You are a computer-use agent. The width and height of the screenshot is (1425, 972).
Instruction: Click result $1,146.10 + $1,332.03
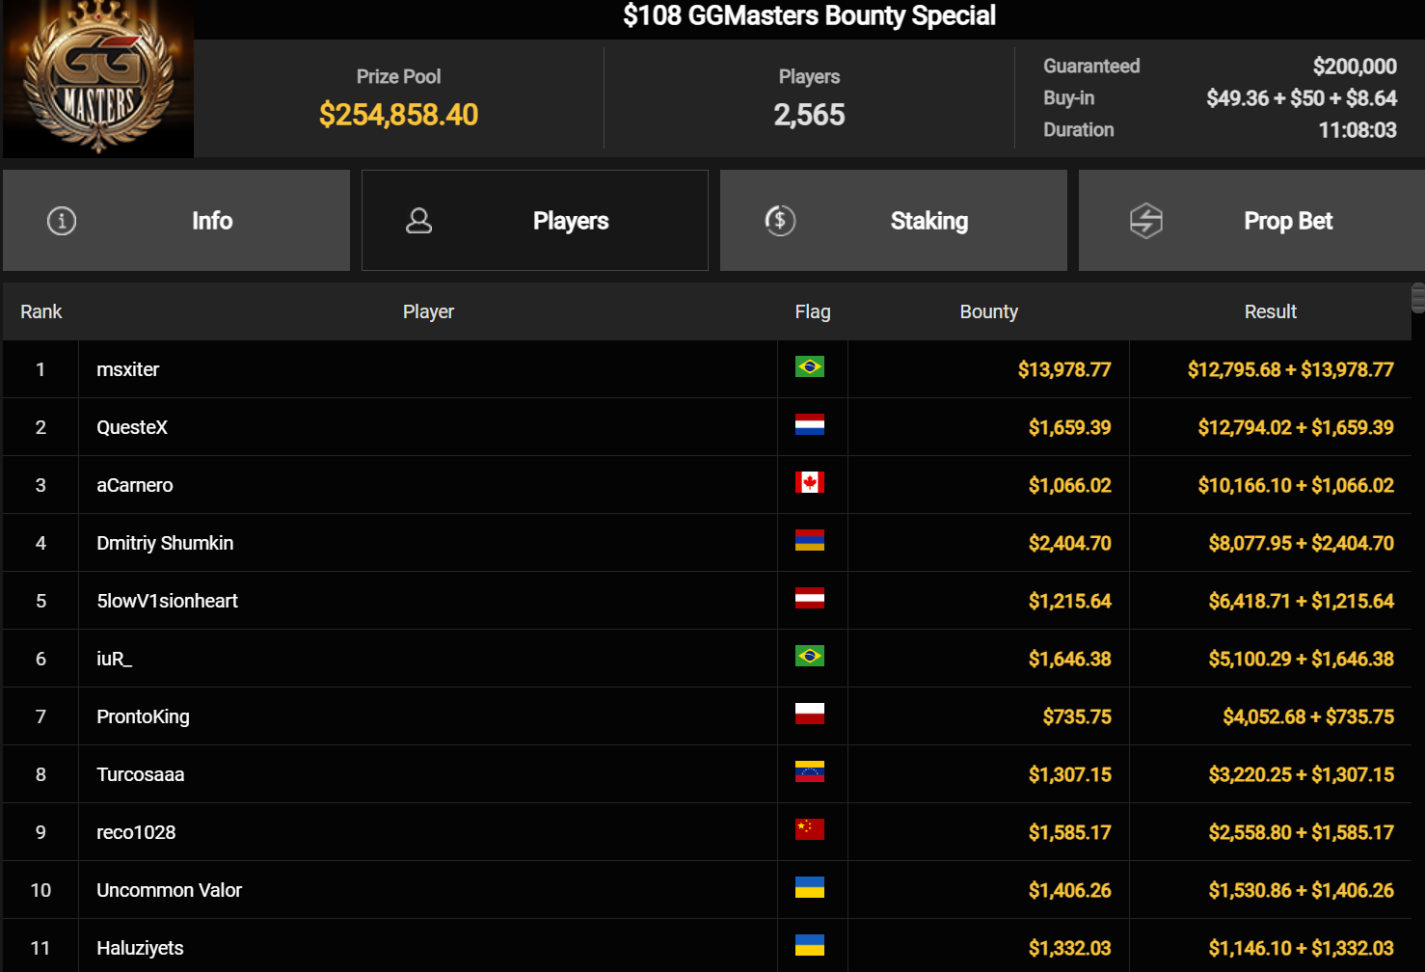pos(1301,948)
